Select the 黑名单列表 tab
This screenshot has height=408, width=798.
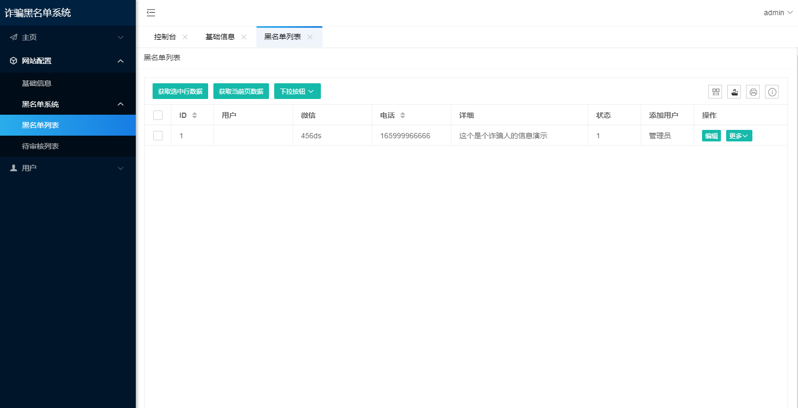coord(283,37)
